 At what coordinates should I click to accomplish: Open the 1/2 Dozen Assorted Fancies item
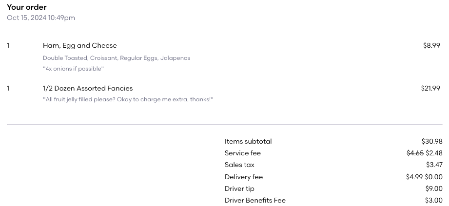pyautogui.click(x=88, y=89)
